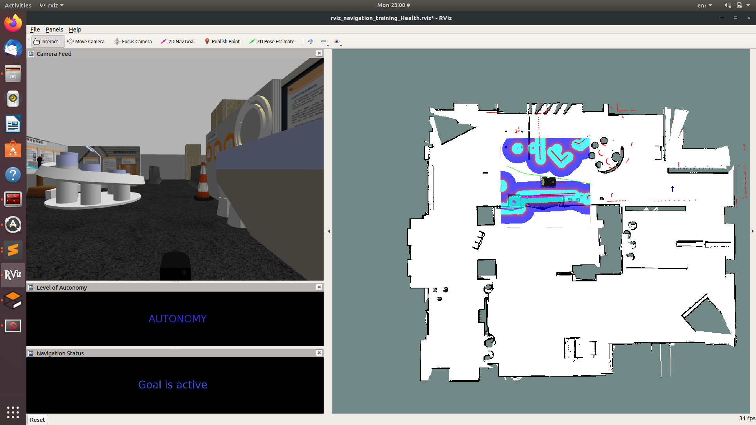
Task: Select the Publish Point tool
Action: tap(222, 41)
